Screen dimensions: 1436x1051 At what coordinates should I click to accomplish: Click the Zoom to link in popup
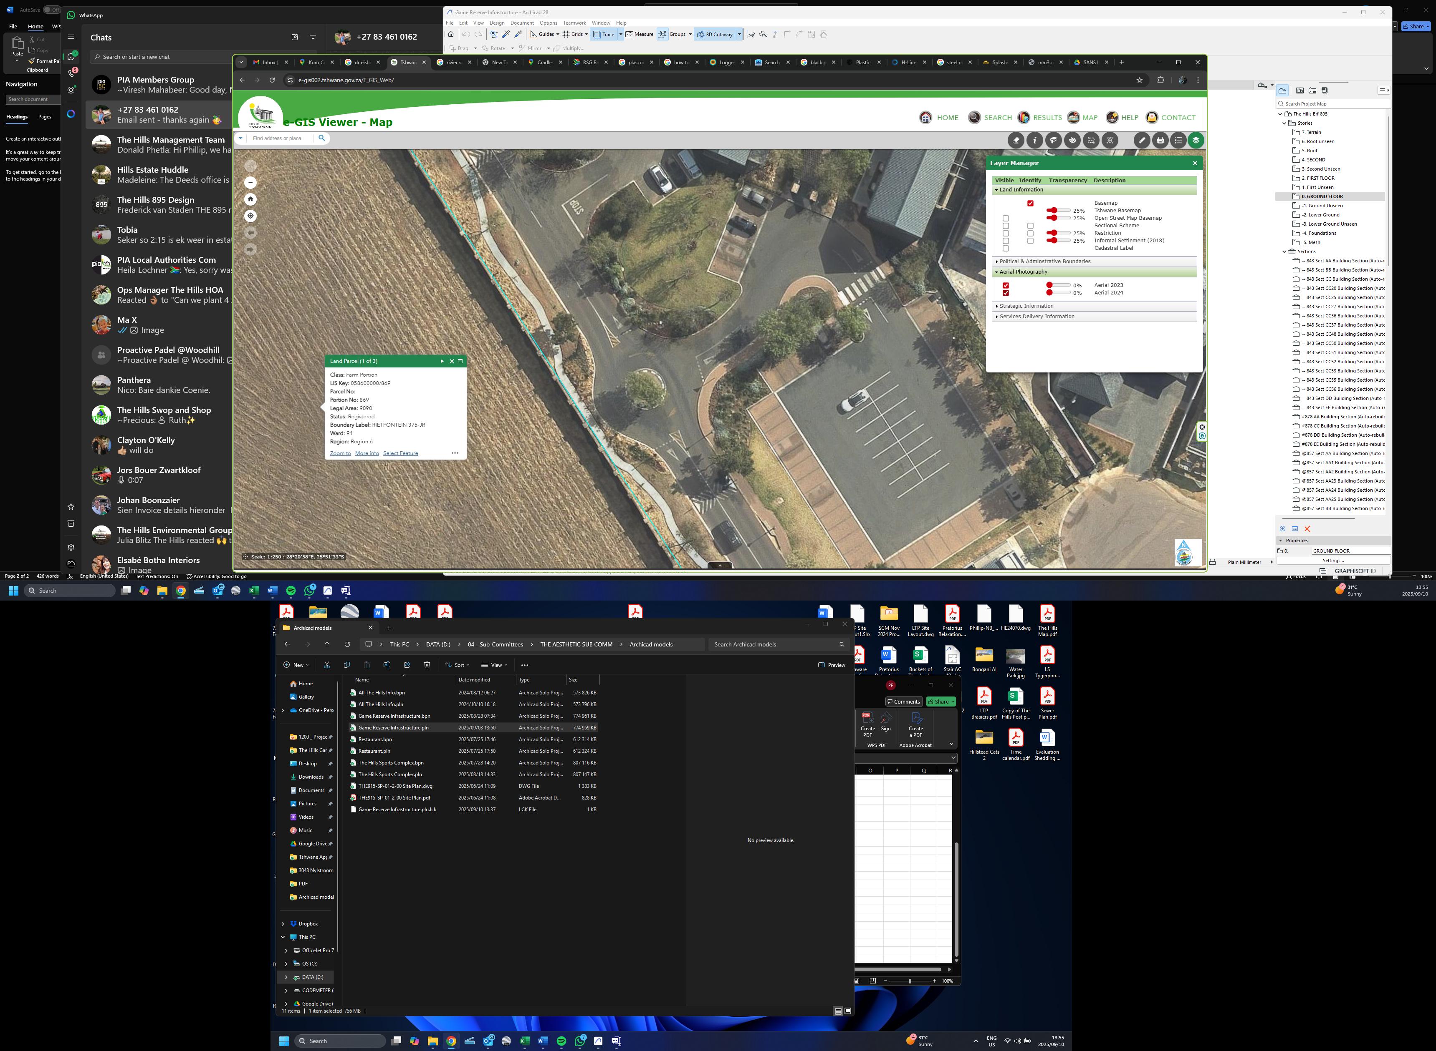pyautogui.click(x=340, y=454)
